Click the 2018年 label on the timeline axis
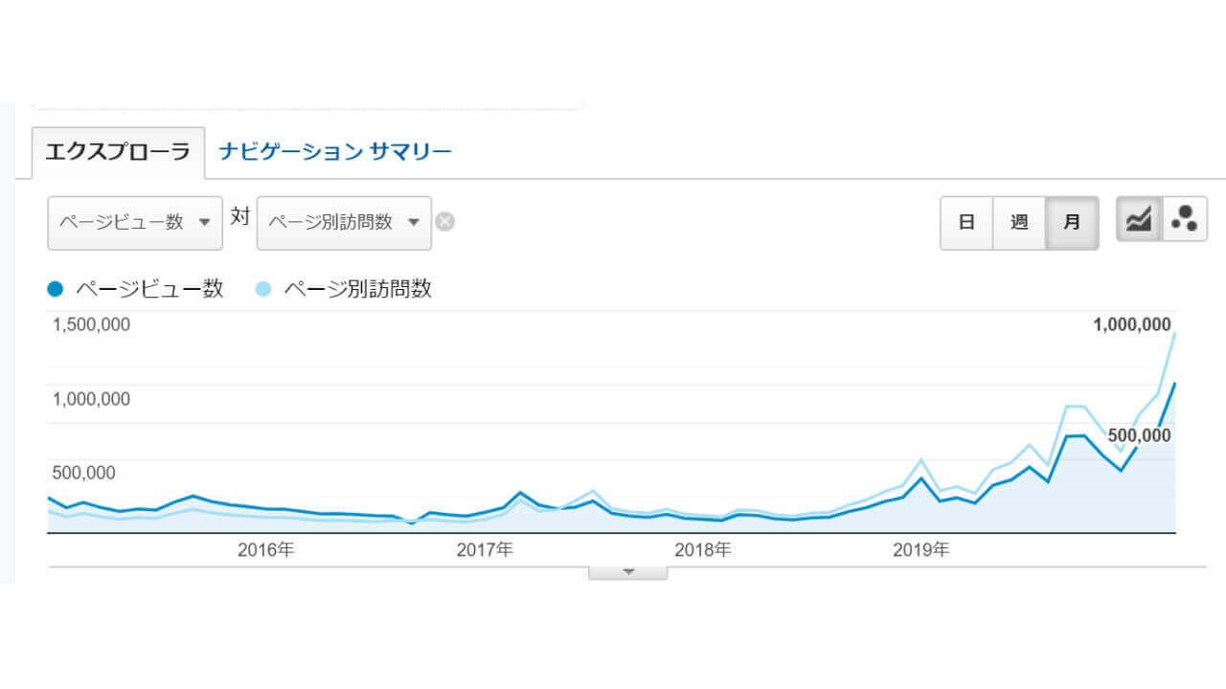 click(702, 550)
